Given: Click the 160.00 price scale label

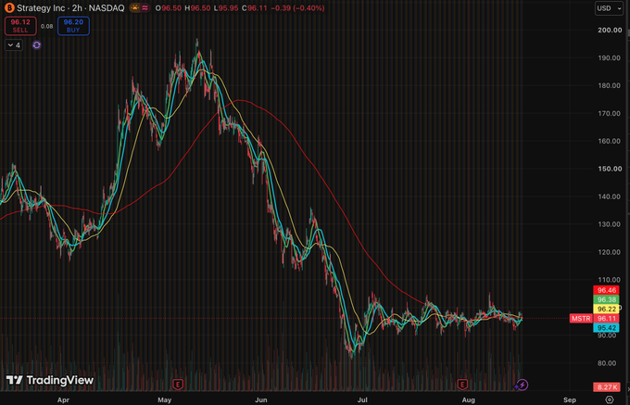Looking at the screenshot, I should 611,141.
